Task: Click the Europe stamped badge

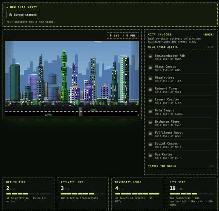Action: [23, 15]
